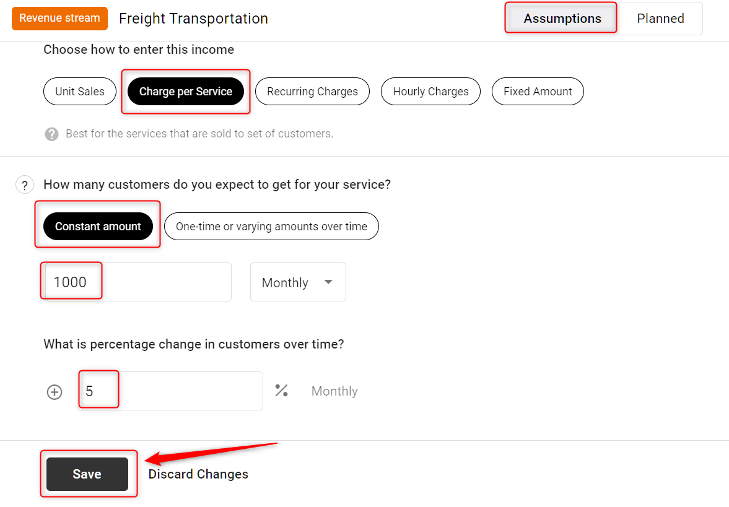Select Charge per Service option

[185, 92]
